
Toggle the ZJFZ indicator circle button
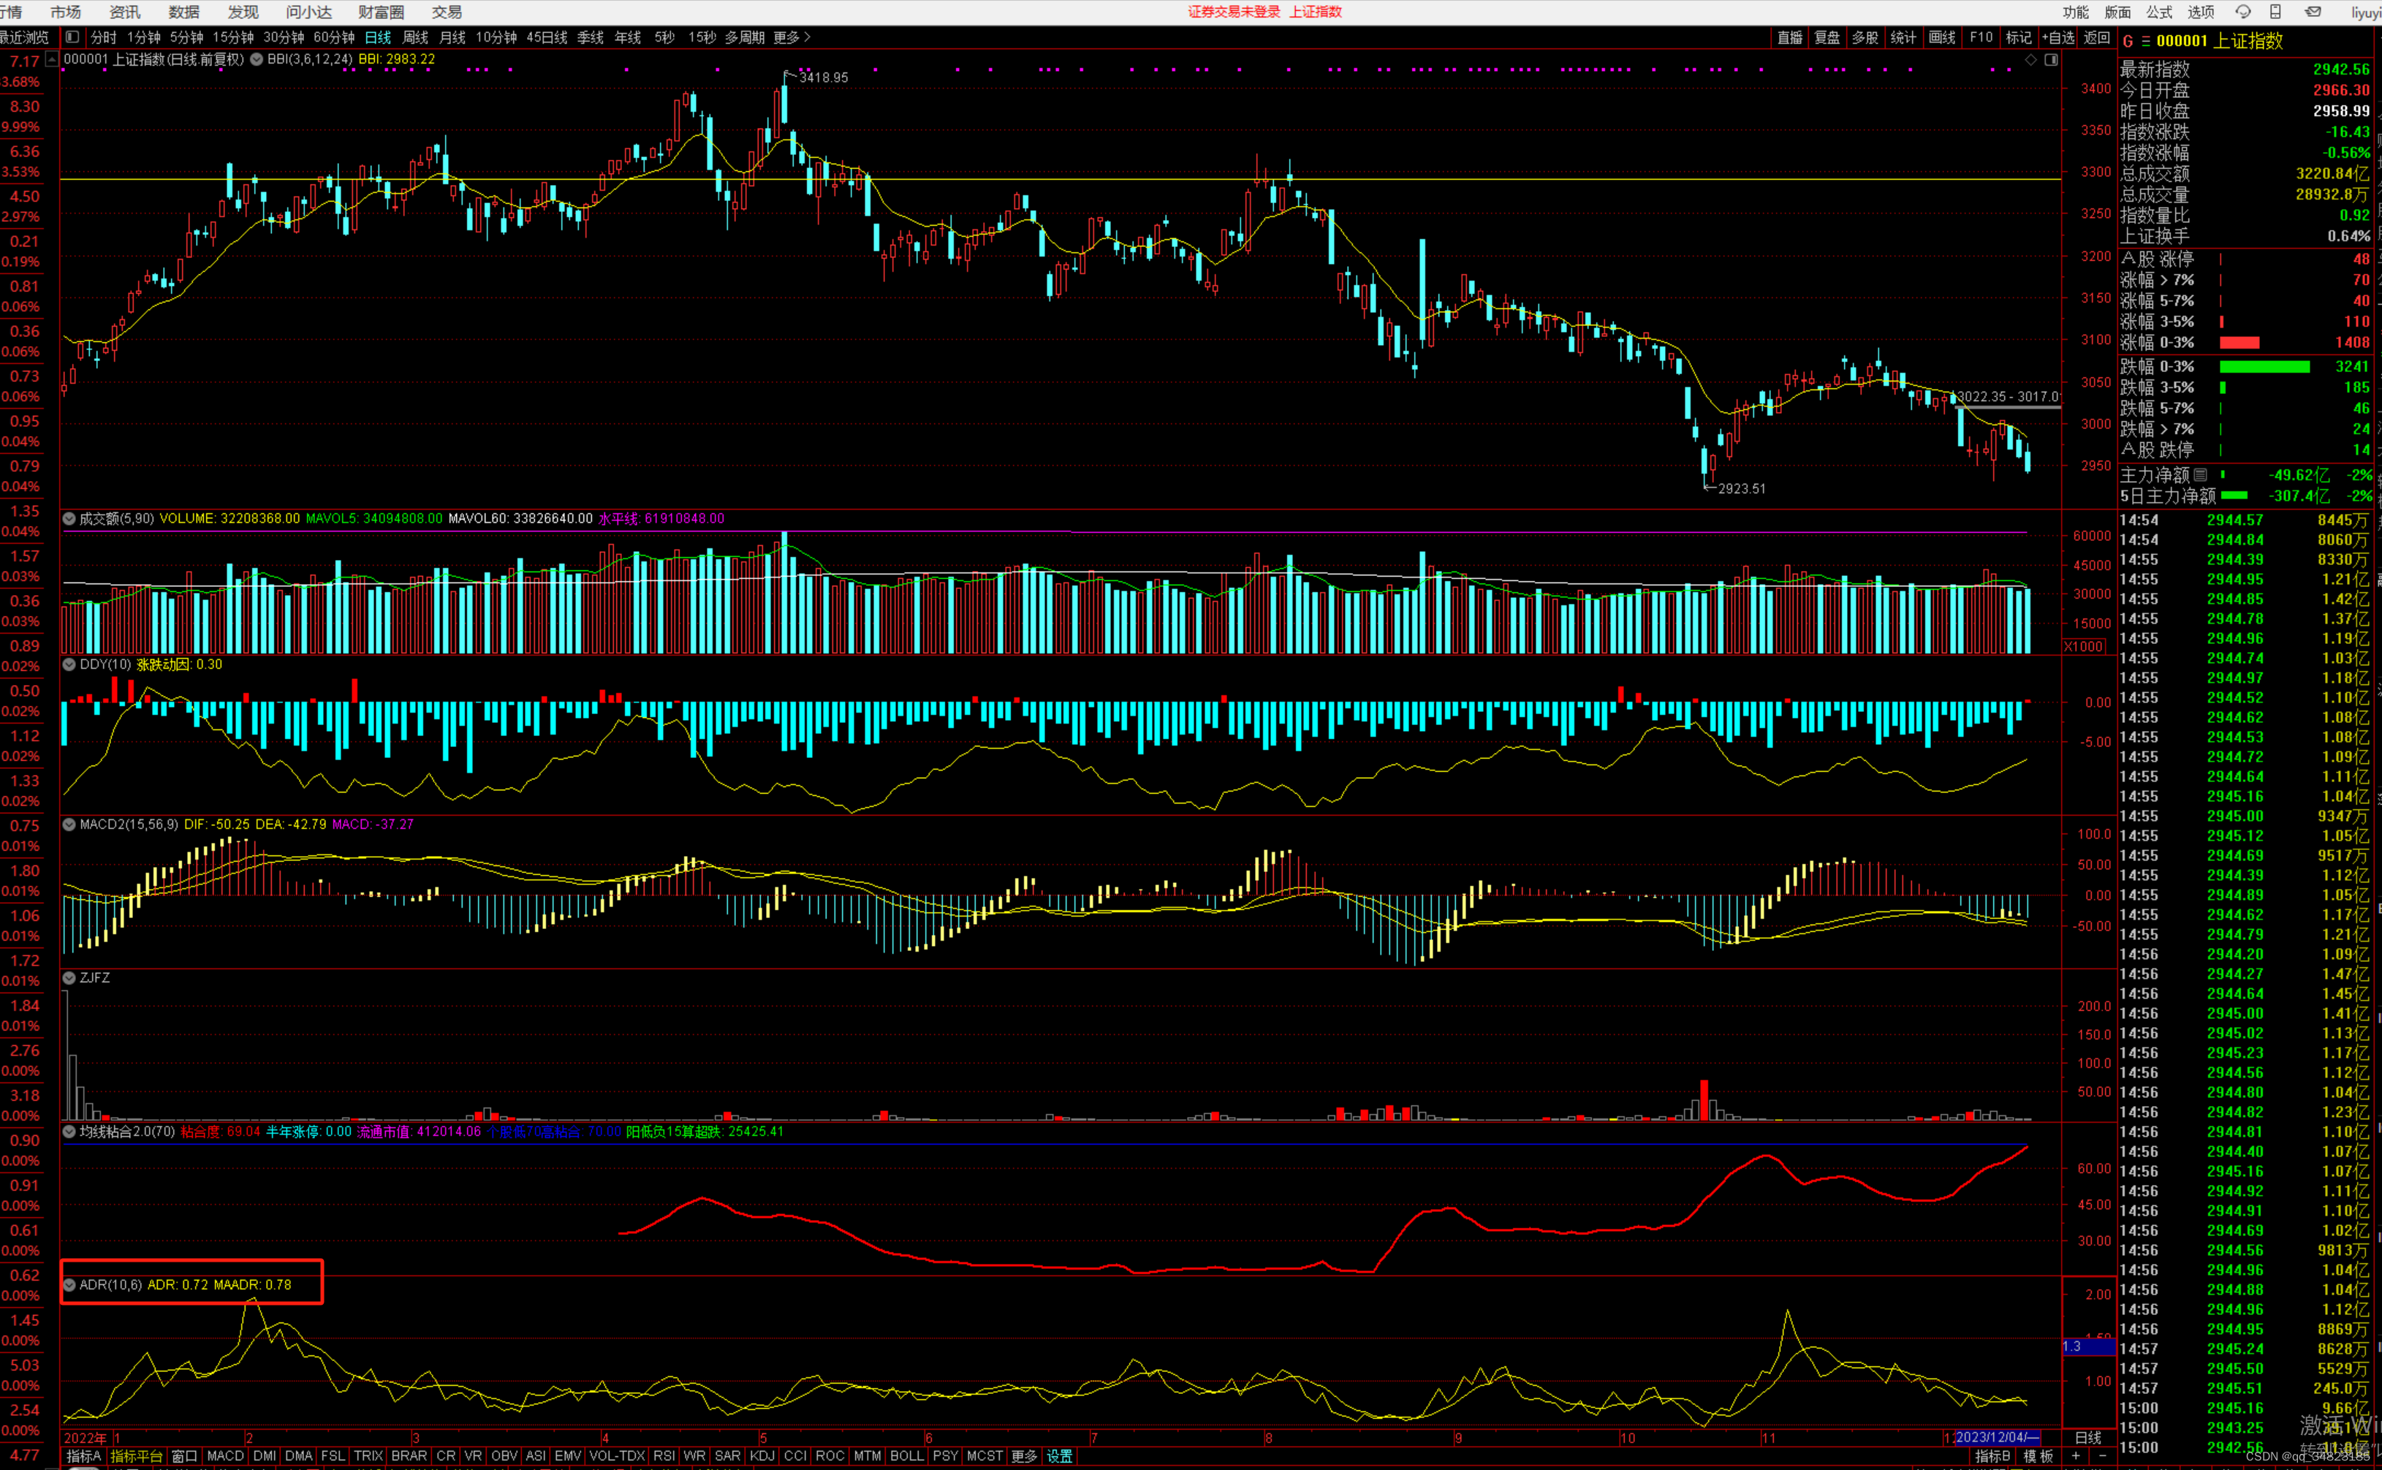[69, 978]
